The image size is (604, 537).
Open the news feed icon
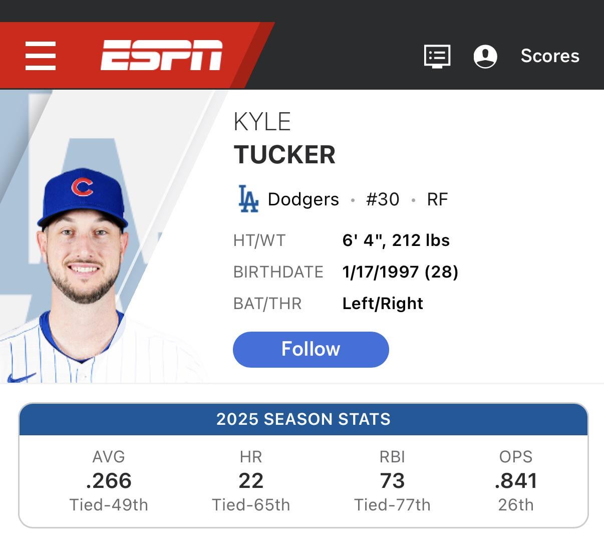click(x=437, y=56)
